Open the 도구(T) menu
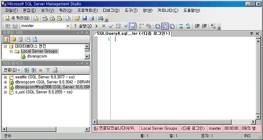263x140 pixels. (131, 10)
